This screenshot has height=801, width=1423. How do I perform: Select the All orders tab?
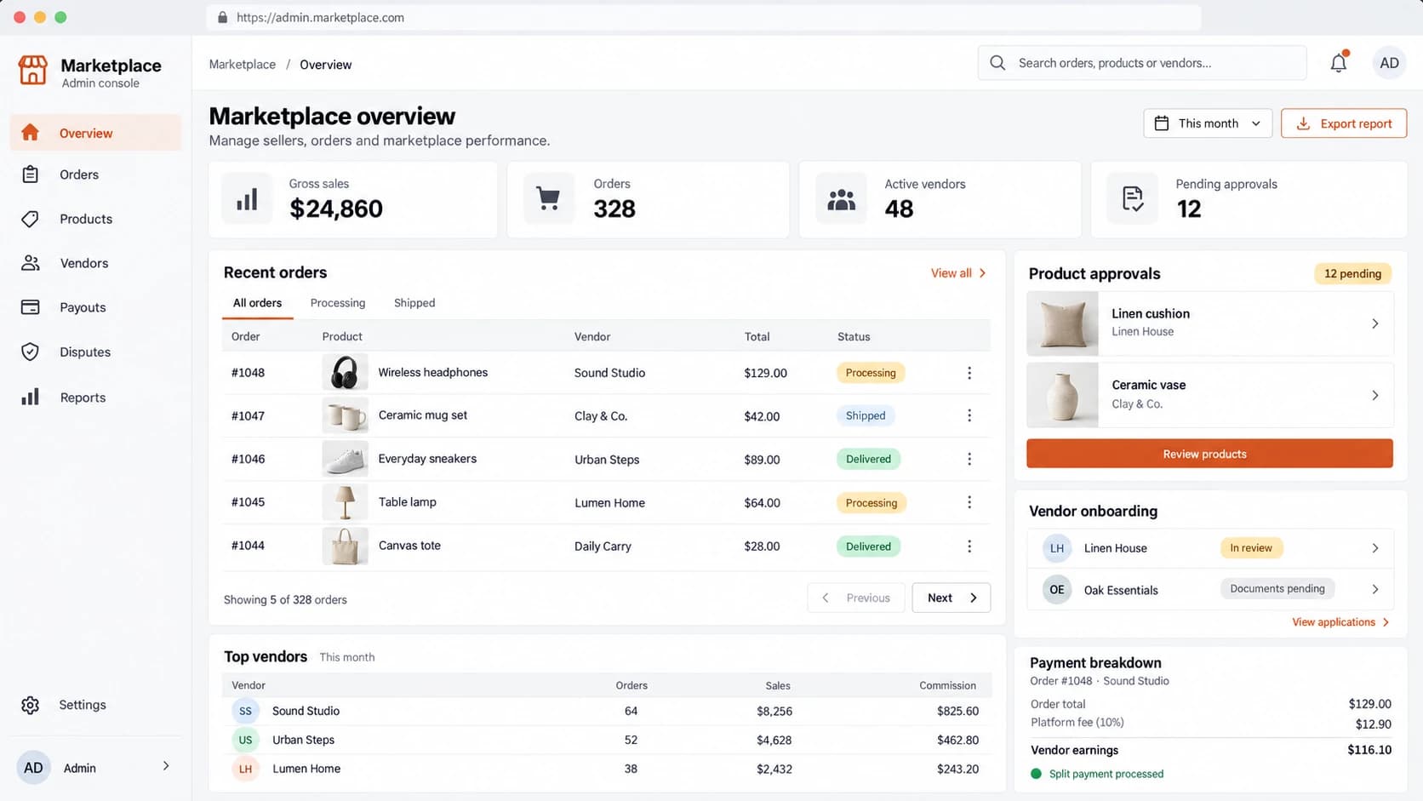(257, 303)
